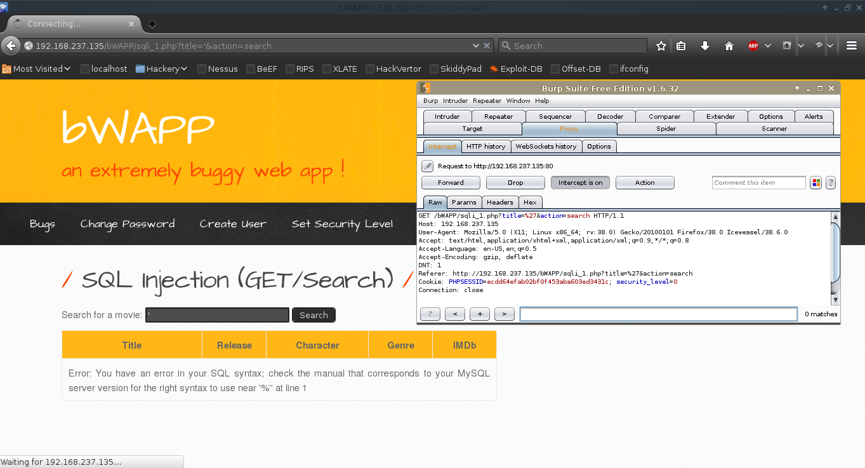The width and height of the screenshot is (865, 468).
Task: Expand the Hackery bookmarks folder
Action: pyautogui.click(x=162, y=69)
